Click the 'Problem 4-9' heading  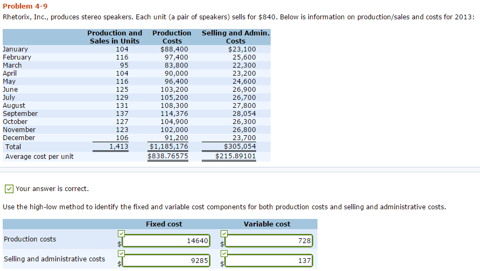[x=25, y=6]
